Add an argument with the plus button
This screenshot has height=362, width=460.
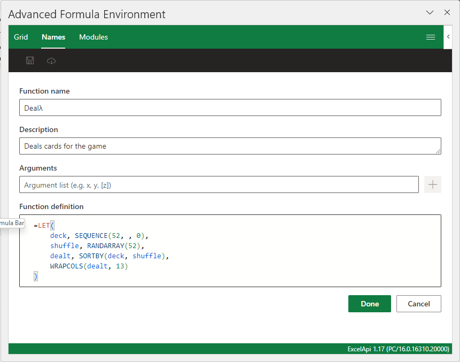tap(432, 184)
